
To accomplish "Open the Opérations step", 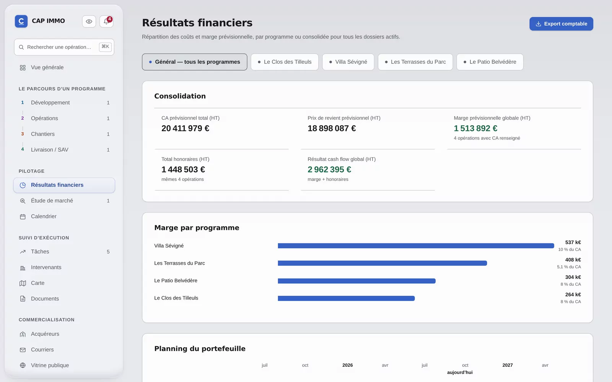I will [x=64, y=118].
